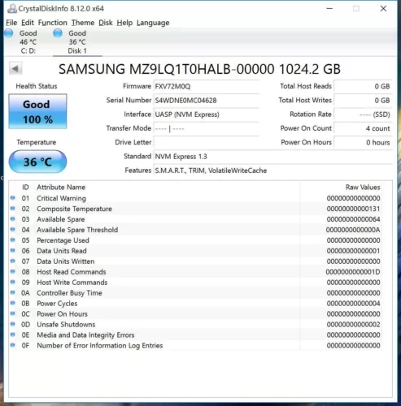Click the Power On Count value 4 count
The height and width of the screenshot is (406, 401).
[x=363, y=128]
